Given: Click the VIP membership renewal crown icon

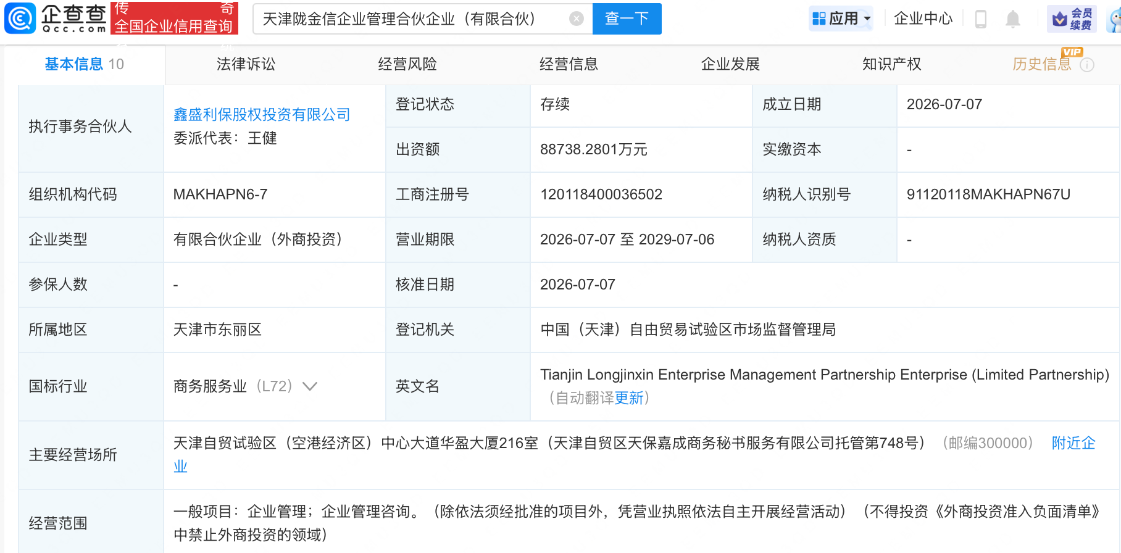Looking at the screenshot, I should pos(1072,19).
